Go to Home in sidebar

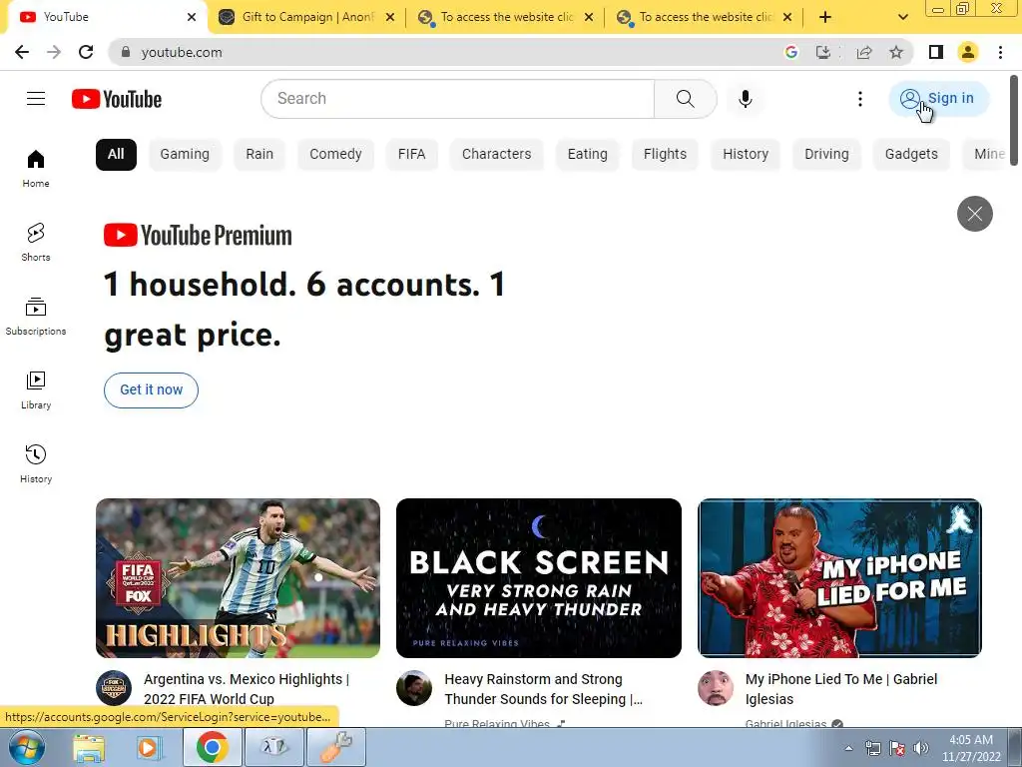36,169
